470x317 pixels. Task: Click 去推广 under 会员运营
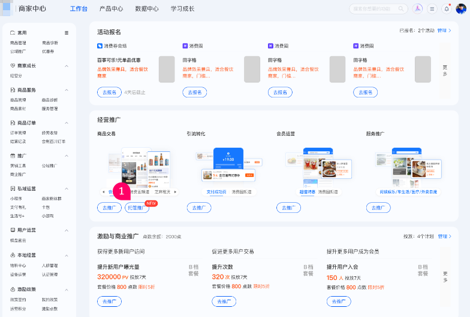pyautogui.click(x=289, y=208)
